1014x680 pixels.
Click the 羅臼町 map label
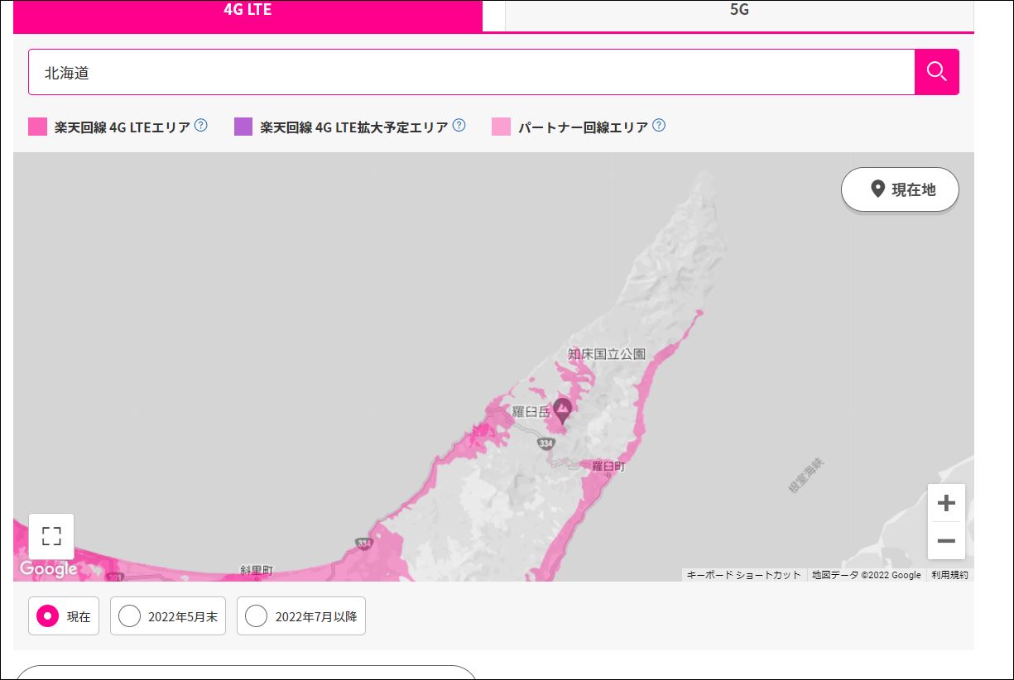pyautogui.click(x=609, y=467)
